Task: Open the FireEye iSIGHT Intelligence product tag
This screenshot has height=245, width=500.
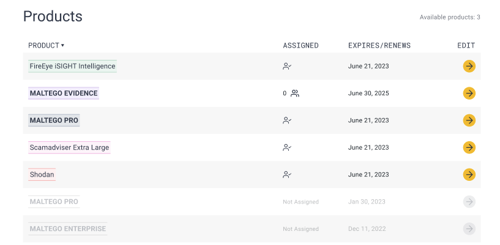Action: pos(72,66)
